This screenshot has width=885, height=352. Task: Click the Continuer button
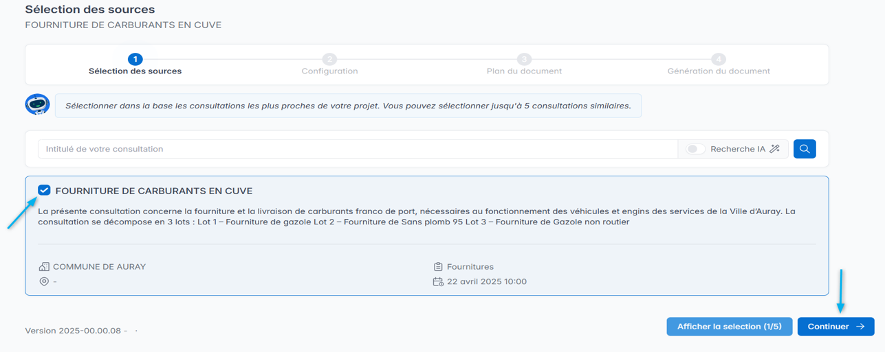click(x=835, y=327)
